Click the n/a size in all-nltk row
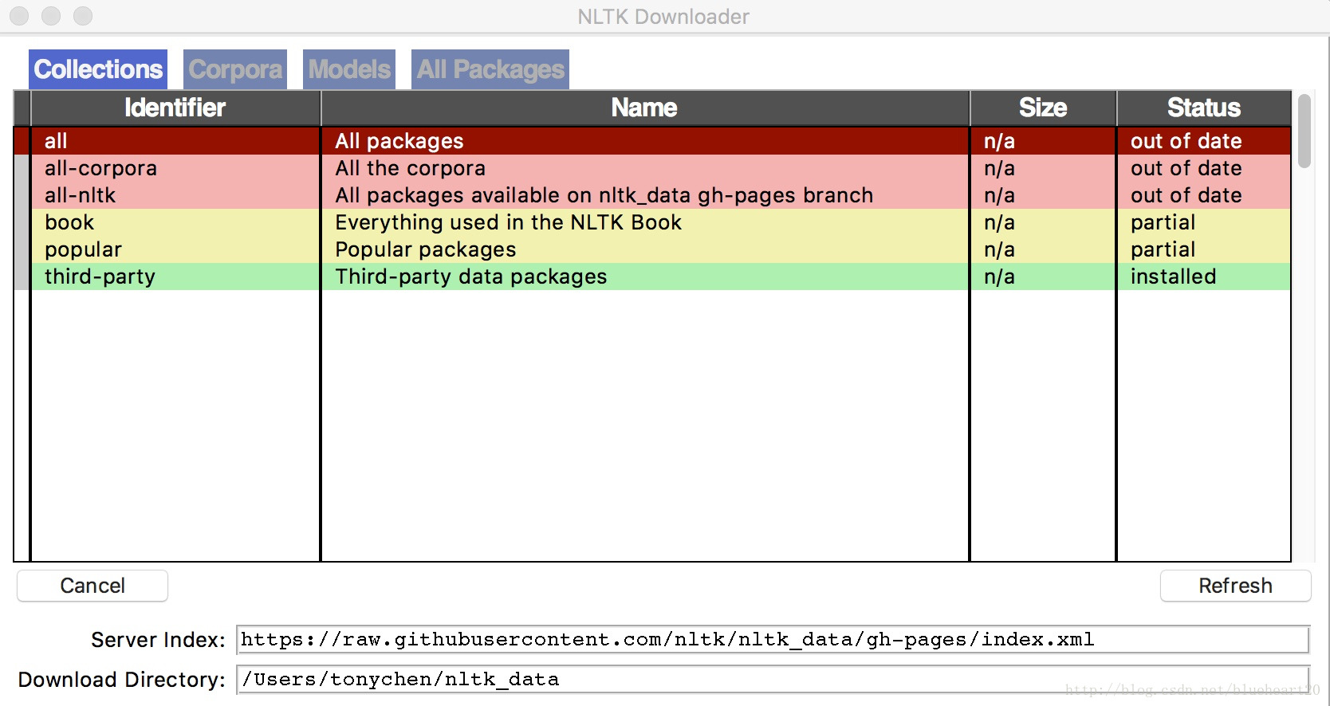This screenshot has width=1330, height=706. pos(1043,195)
